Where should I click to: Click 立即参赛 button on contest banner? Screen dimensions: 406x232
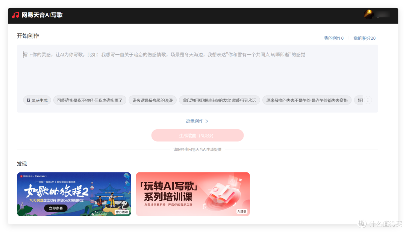point(56,208)
